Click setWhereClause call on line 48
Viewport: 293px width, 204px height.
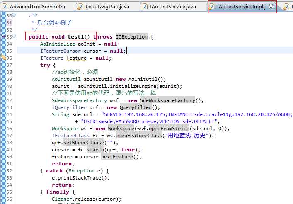84,143
